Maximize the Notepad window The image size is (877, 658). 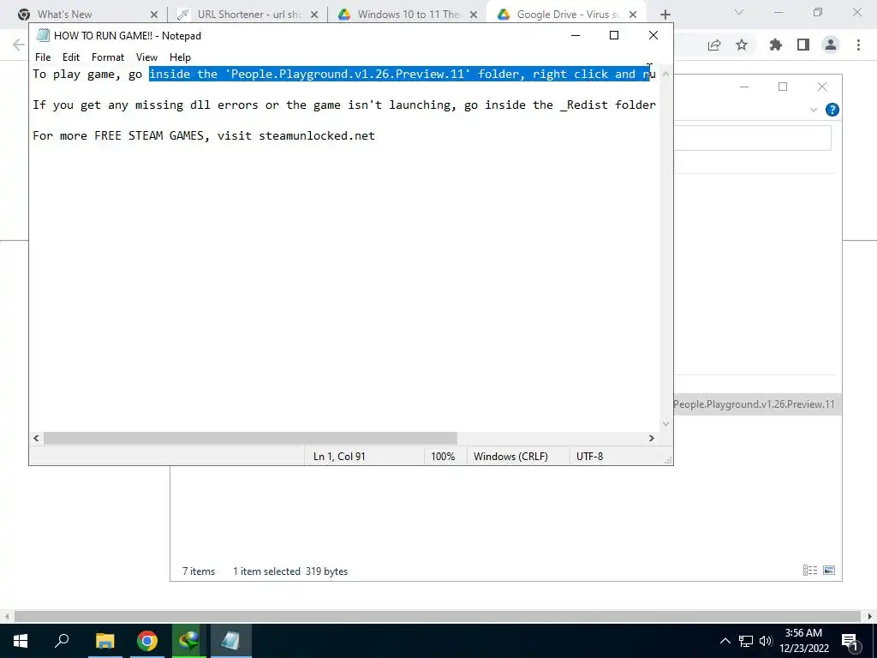[613, 35]
